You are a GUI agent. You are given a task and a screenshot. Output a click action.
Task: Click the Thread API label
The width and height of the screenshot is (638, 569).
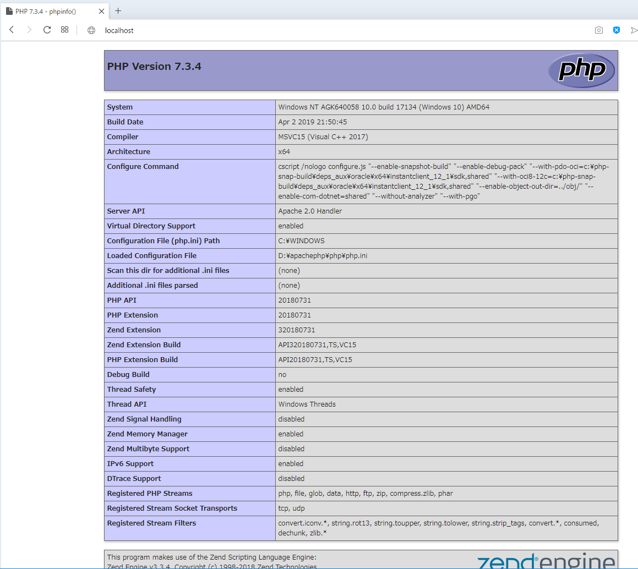tap(127, 404)
